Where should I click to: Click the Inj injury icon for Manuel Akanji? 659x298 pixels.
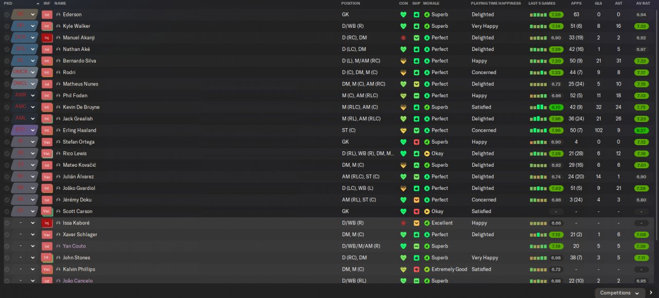(x=47, y=38)
